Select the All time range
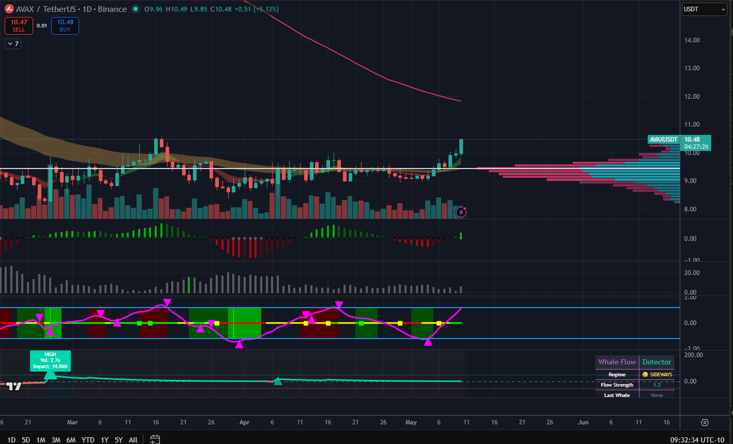This screenshot has height=444, width=733. click(133, 440)
